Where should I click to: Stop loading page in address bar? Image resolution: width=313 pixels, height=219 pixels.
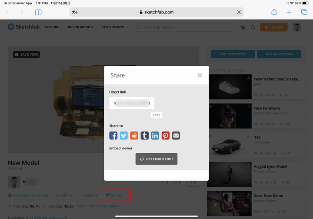(239, 12)
